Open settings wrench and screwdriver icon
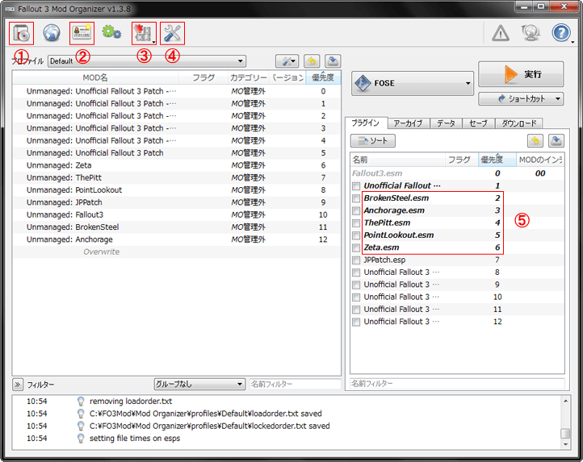 click(172, 33)
